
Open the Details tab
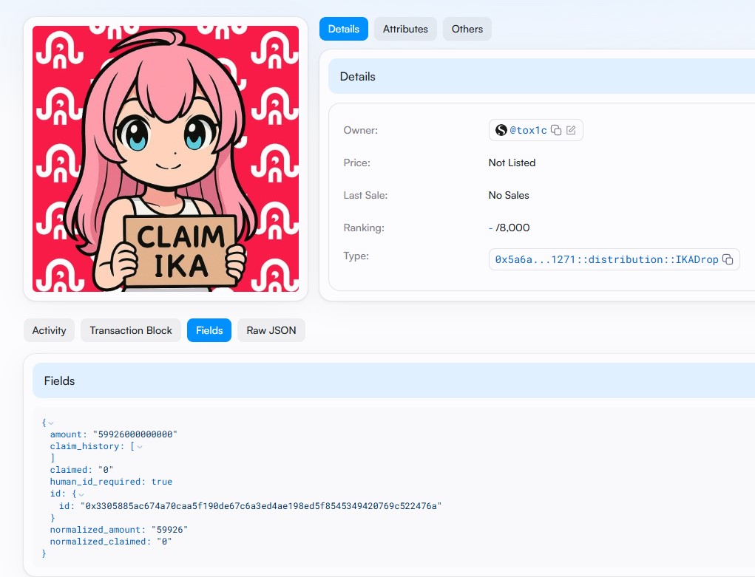[x=344, y=29]
